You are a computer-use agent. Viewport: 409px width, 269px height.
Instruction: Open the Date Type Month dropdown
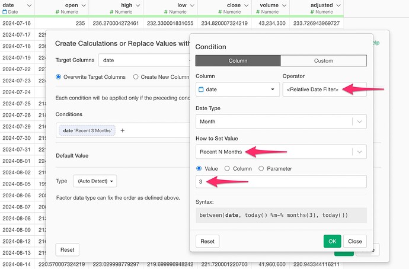(x=281, y=121)
